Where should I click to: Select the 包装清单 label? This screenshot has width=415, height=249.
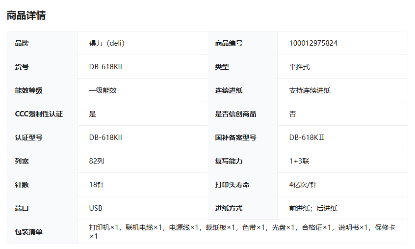[28, 232]
